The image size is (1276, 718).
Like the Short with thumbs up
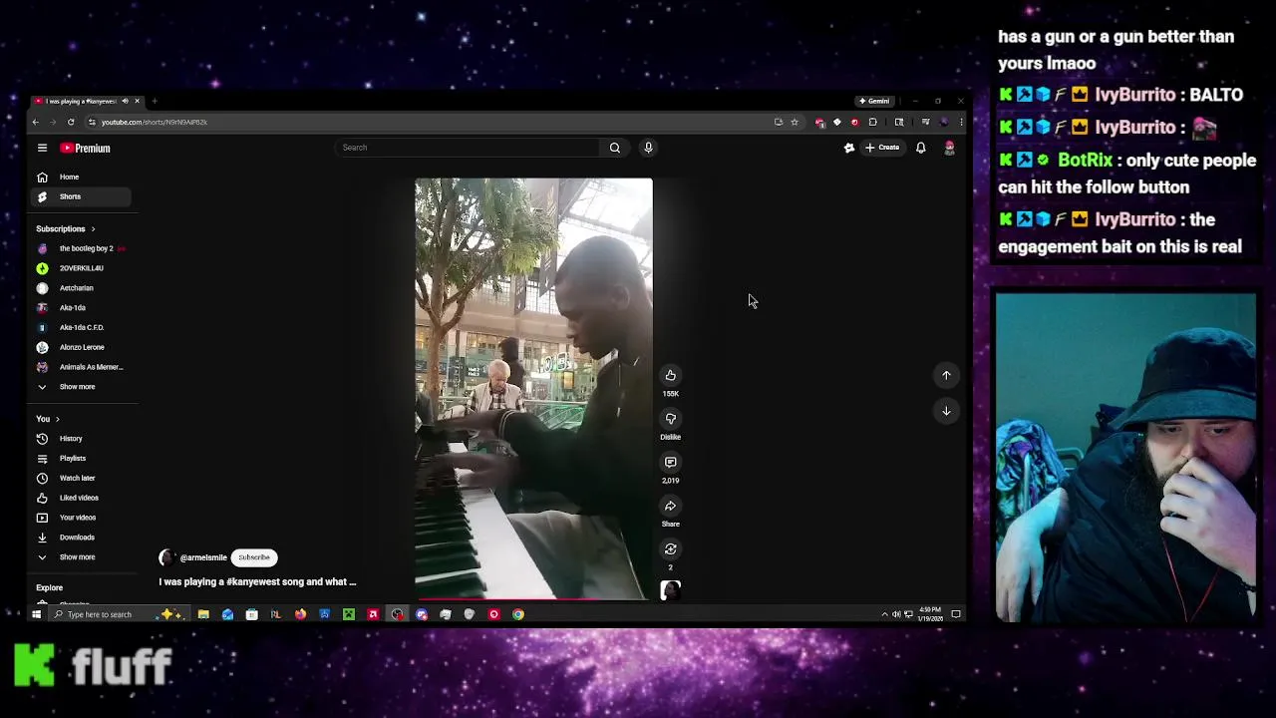(x=670, y=375)
